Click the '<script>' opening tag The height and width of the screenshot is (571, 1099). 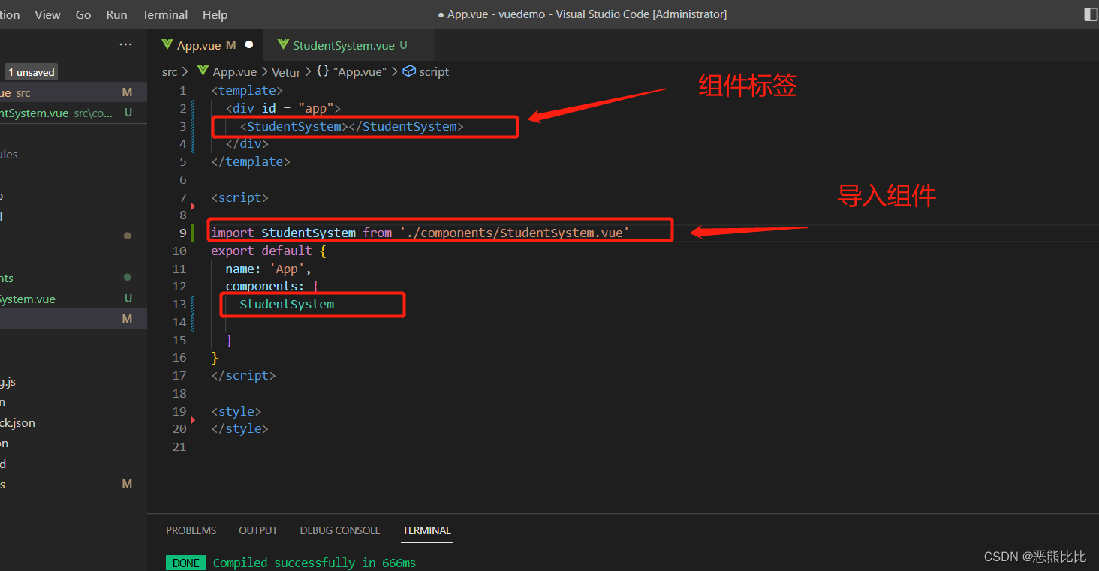[x=239, y=197]
